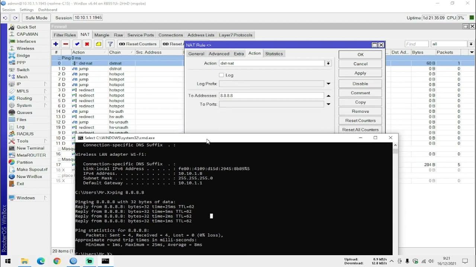Open New WinBox from sidebar
This screenshot has width=476, height=267.
coord(29,177)
